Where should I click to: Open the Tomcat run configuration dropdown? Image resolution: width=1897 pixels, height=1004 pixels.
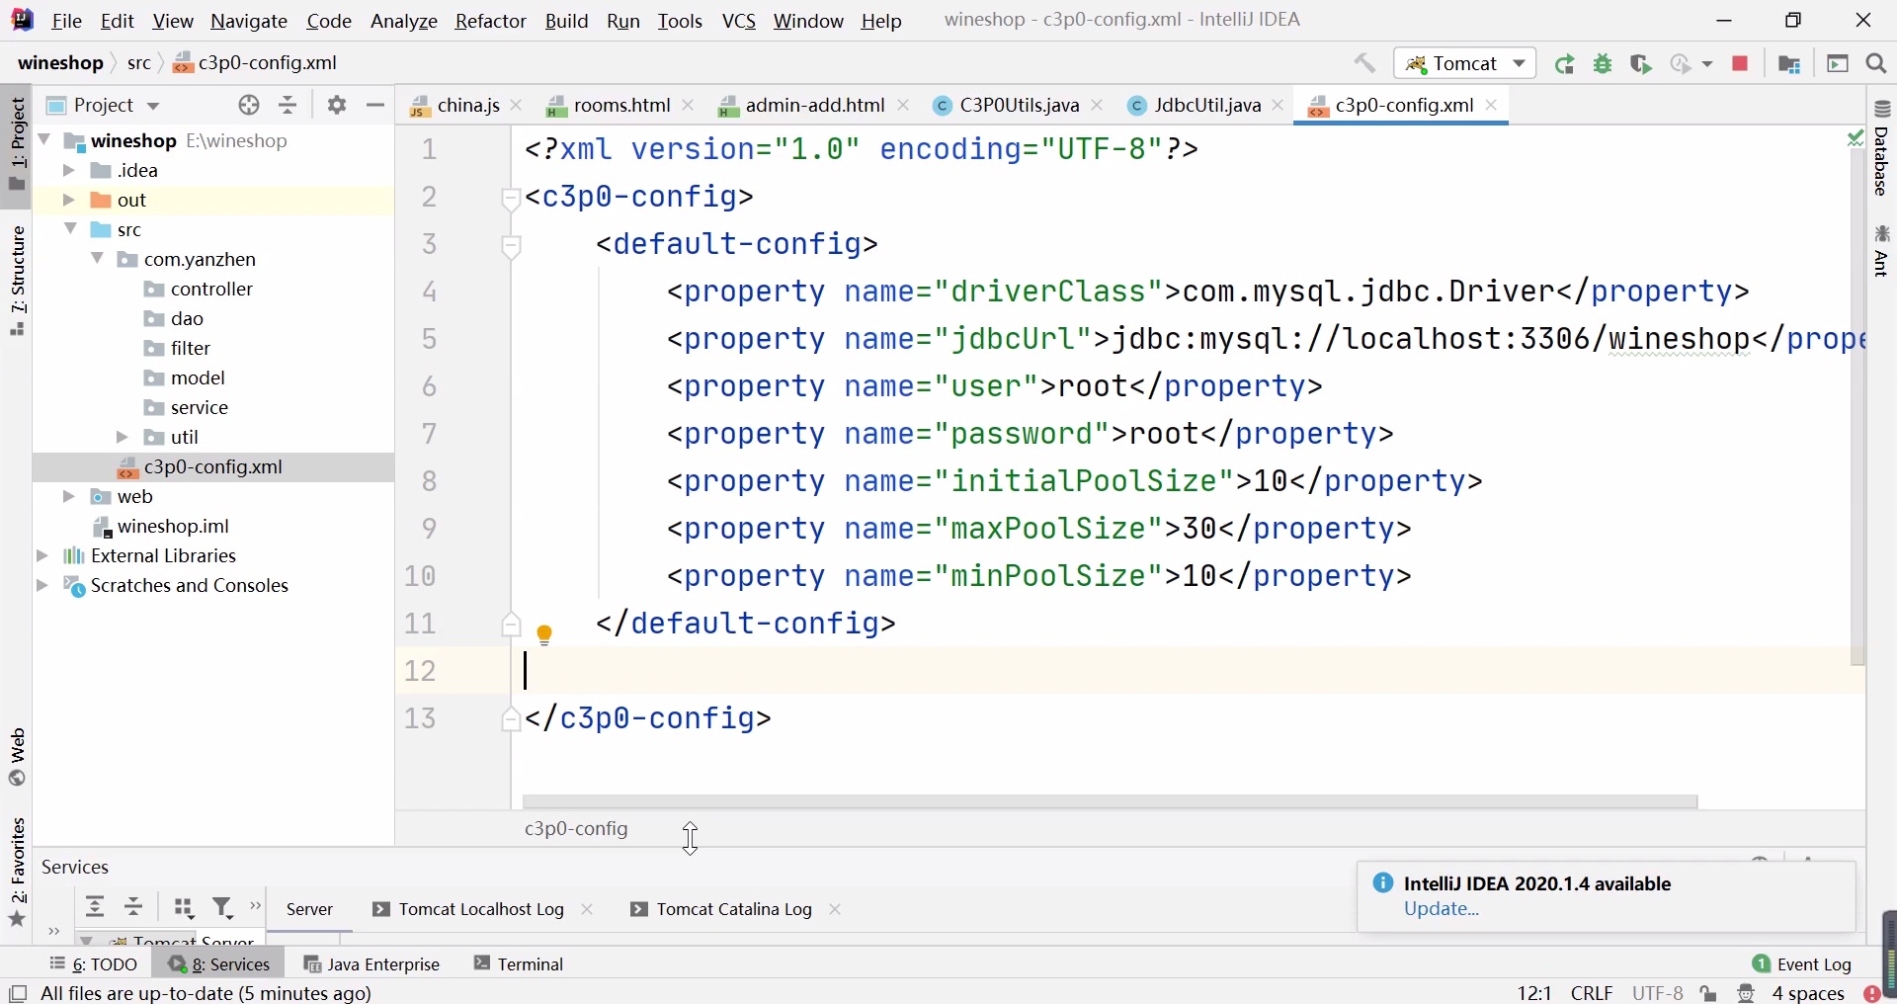point(1465,64)
